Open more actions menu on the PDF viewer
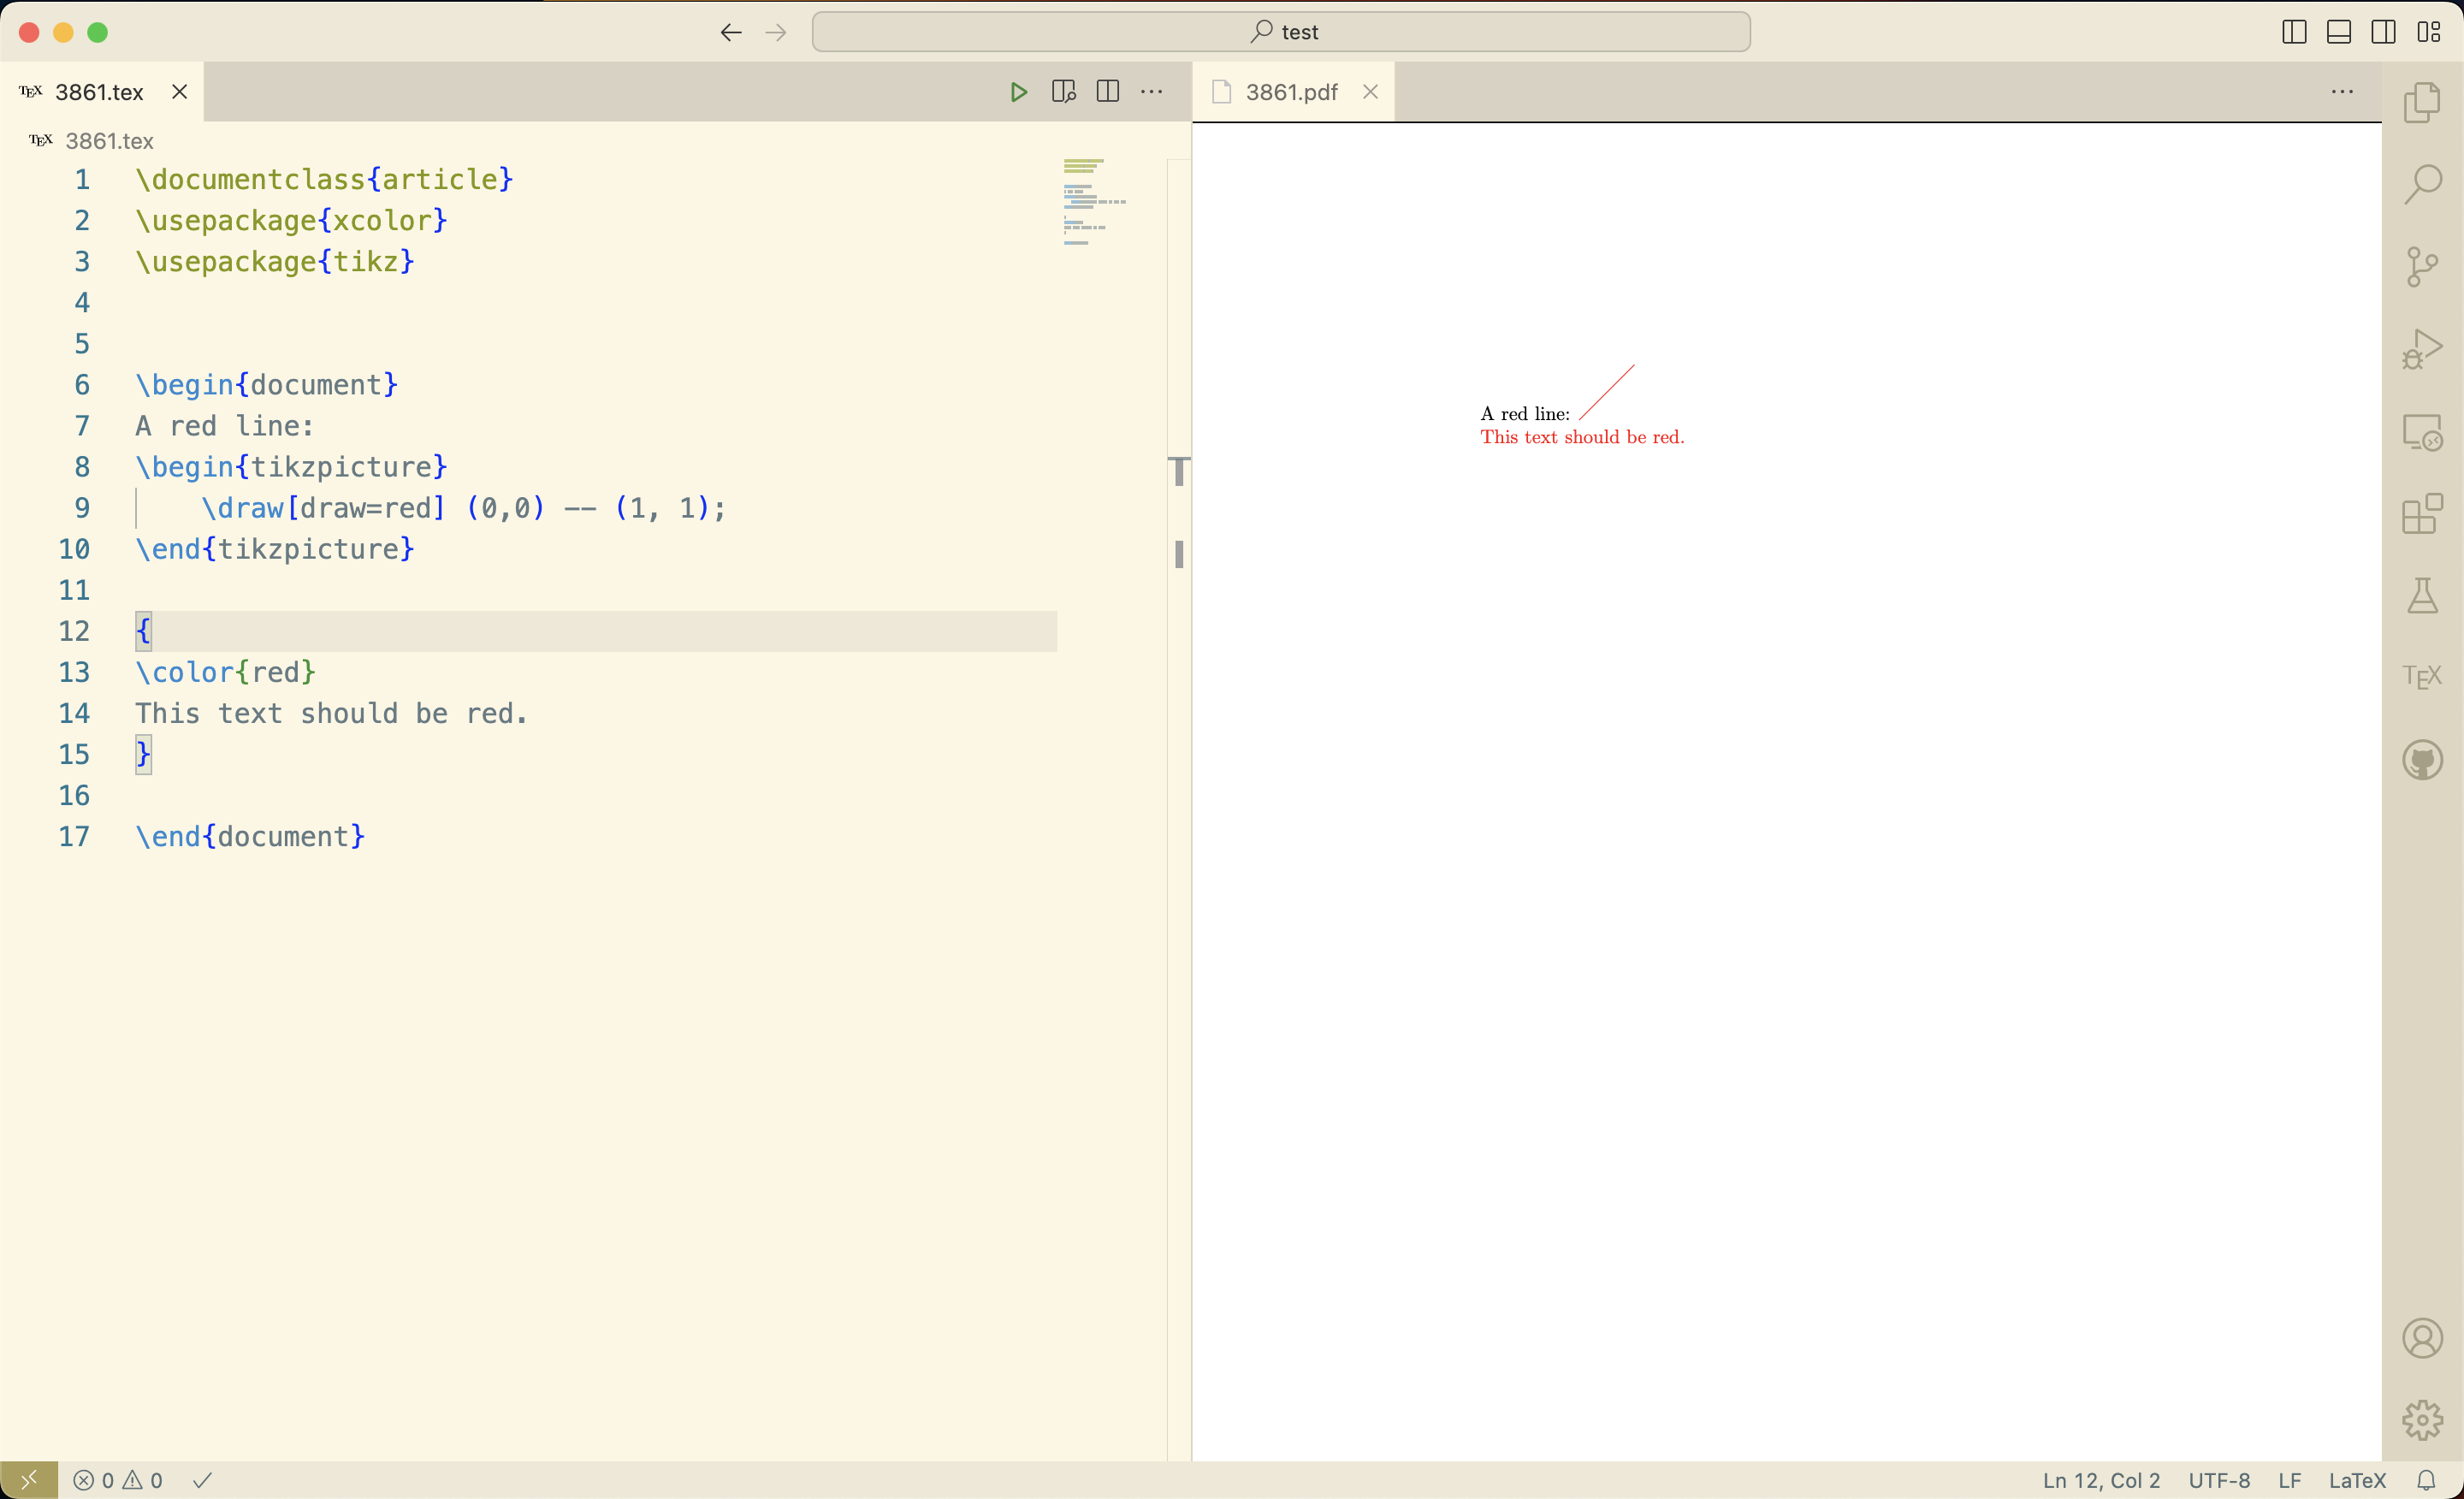The width and height of the screenshot is (2464, 1499). coord(2342,91)
